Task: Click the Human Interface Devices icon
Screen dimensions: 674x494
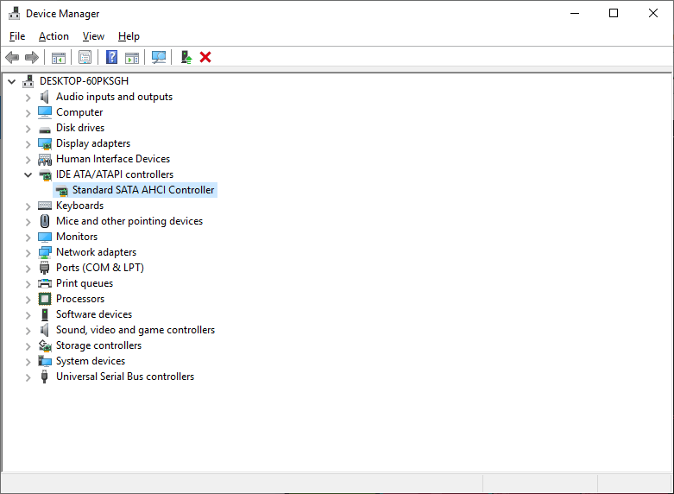Action: click(x=45, y=159)
